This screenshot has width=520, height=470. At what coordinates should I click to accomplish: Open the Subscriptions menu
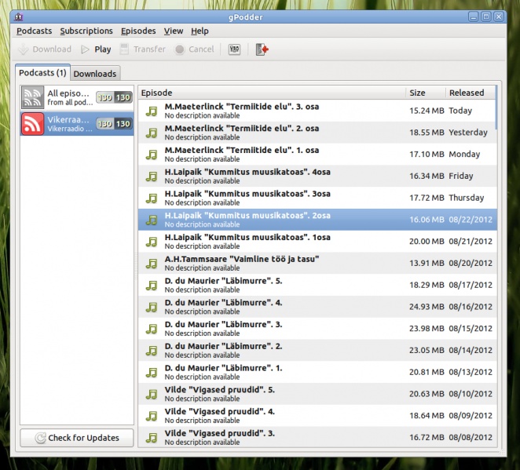[x=86, y=31]
